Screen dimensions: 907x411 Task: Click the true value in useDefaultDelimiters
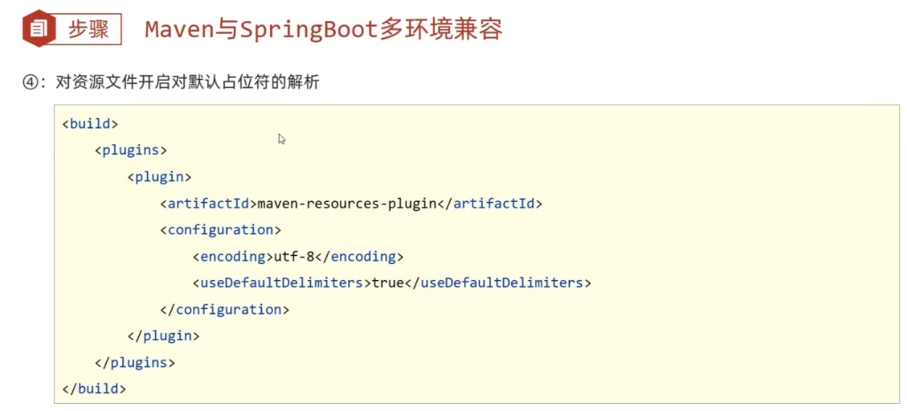click(x=387, y=283)
